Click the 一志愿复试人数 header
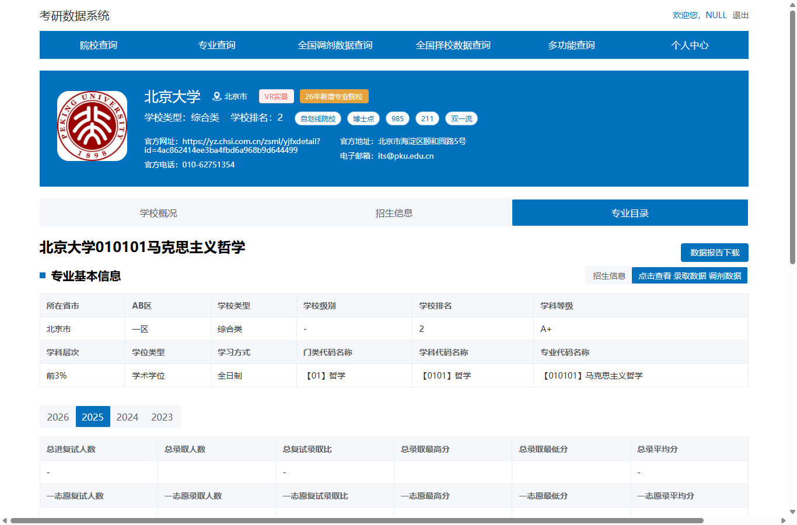Image resolution: width=797 pixels, height=525 pixels. pyautogui.click(x=99, y=496)
